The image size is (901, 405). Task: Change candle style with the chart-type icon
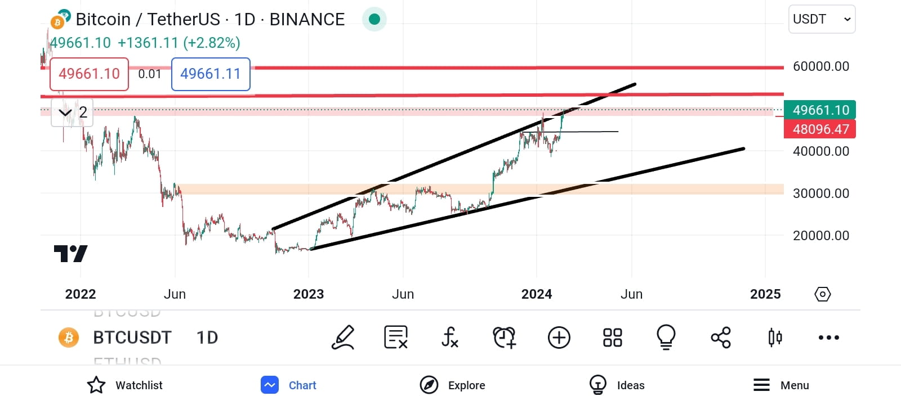774,337
